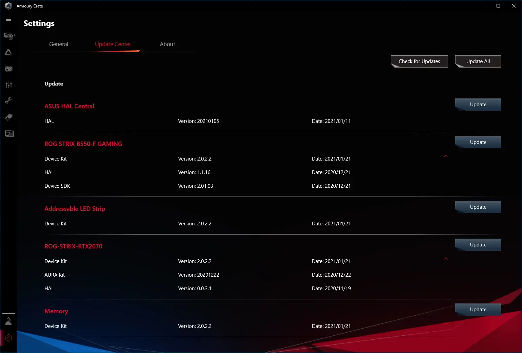Switch to the General tab
The width and height of the screenshot is (522, 353).
(58, 44)
